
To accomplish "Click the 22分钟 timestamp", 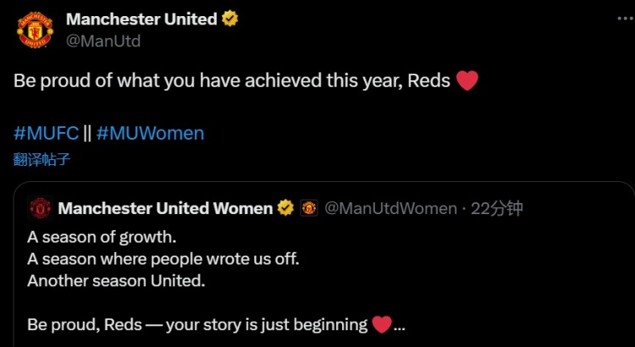I will [498, 208].
